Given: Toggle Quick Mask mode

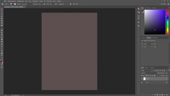Looking at the screenshot, I should (2, 65).
